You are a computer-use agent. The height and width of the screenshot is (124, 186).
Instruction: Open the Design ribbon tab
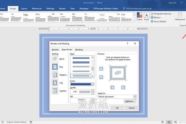(13, 9)
